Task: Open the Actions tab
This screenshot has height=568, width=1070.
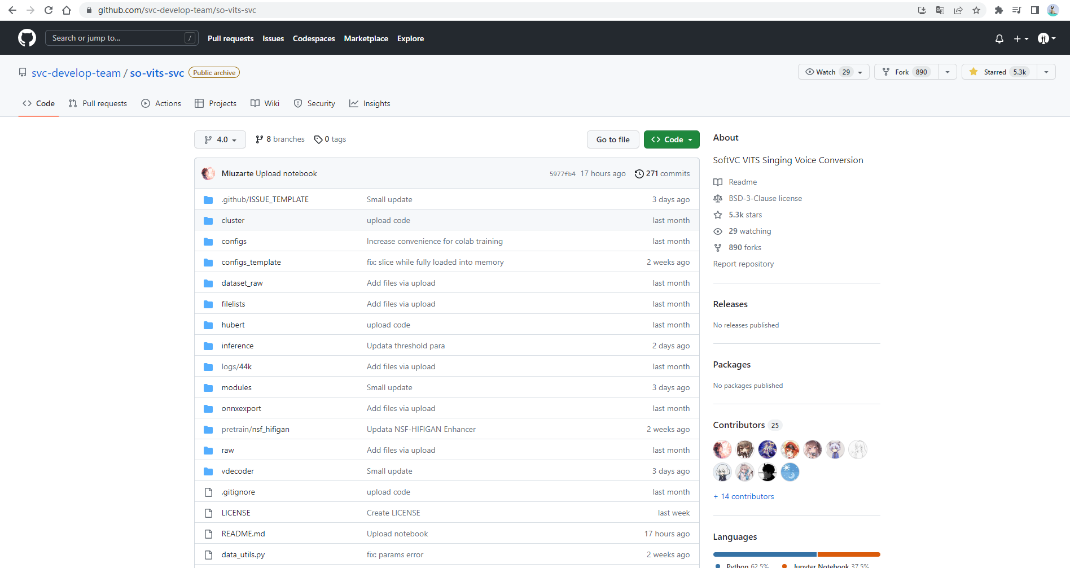Action: pos(161,103)
